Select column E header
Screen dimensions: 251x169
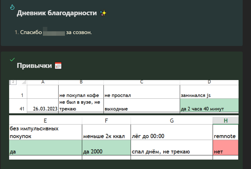tap(45, 121)
